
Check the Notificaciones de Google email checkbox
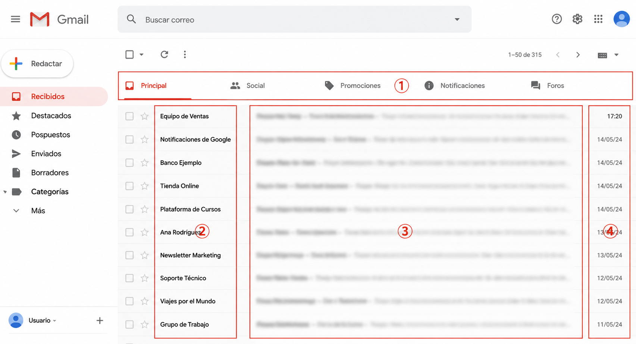pyautogui.click(x=129, y=140)
